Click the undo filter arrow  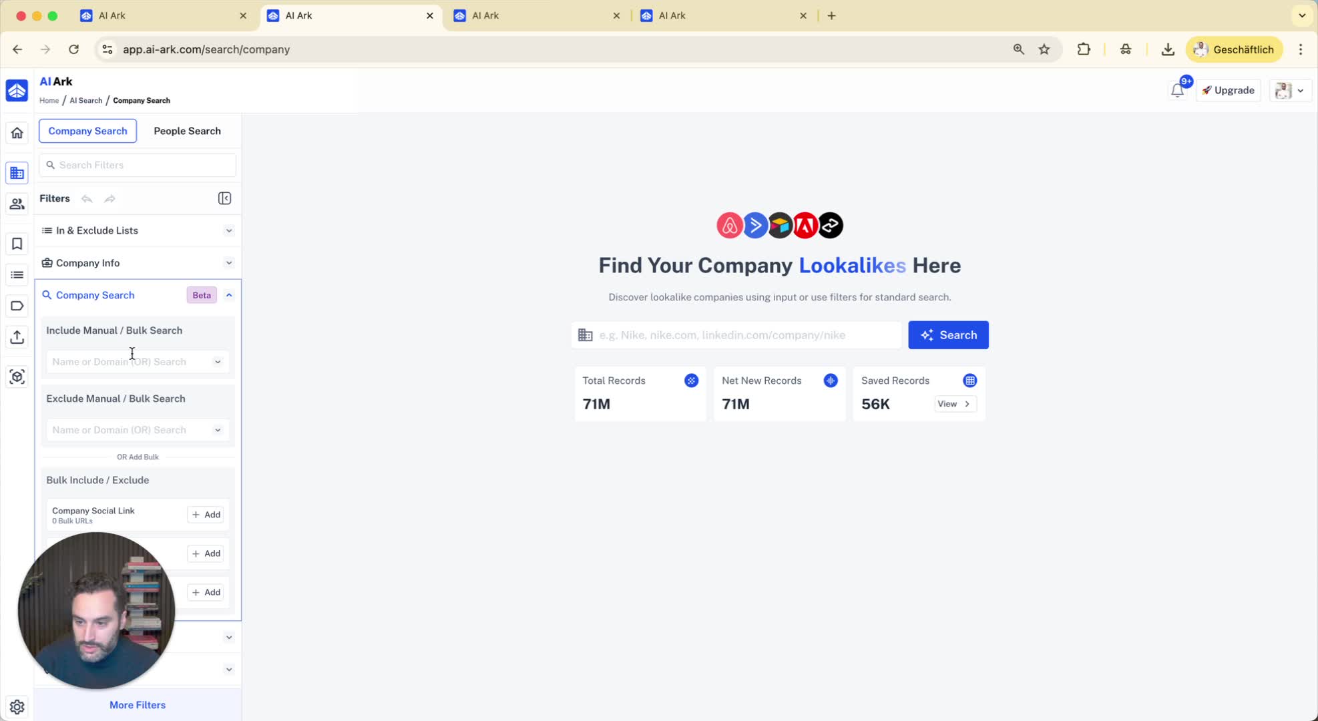(x=87, y=198)
